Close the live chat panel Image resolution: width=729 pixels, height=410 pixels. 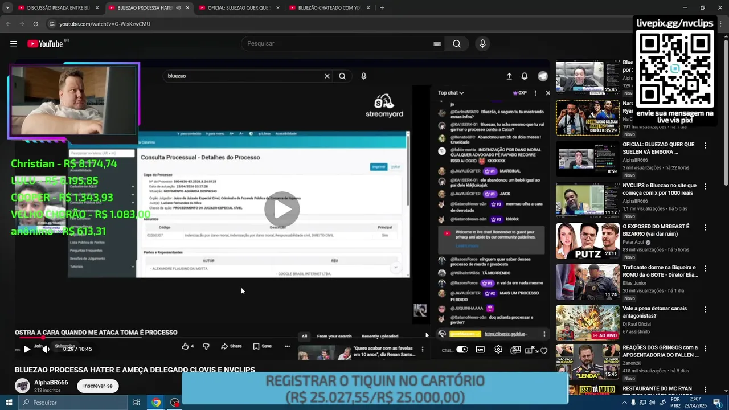coord(548,93)
